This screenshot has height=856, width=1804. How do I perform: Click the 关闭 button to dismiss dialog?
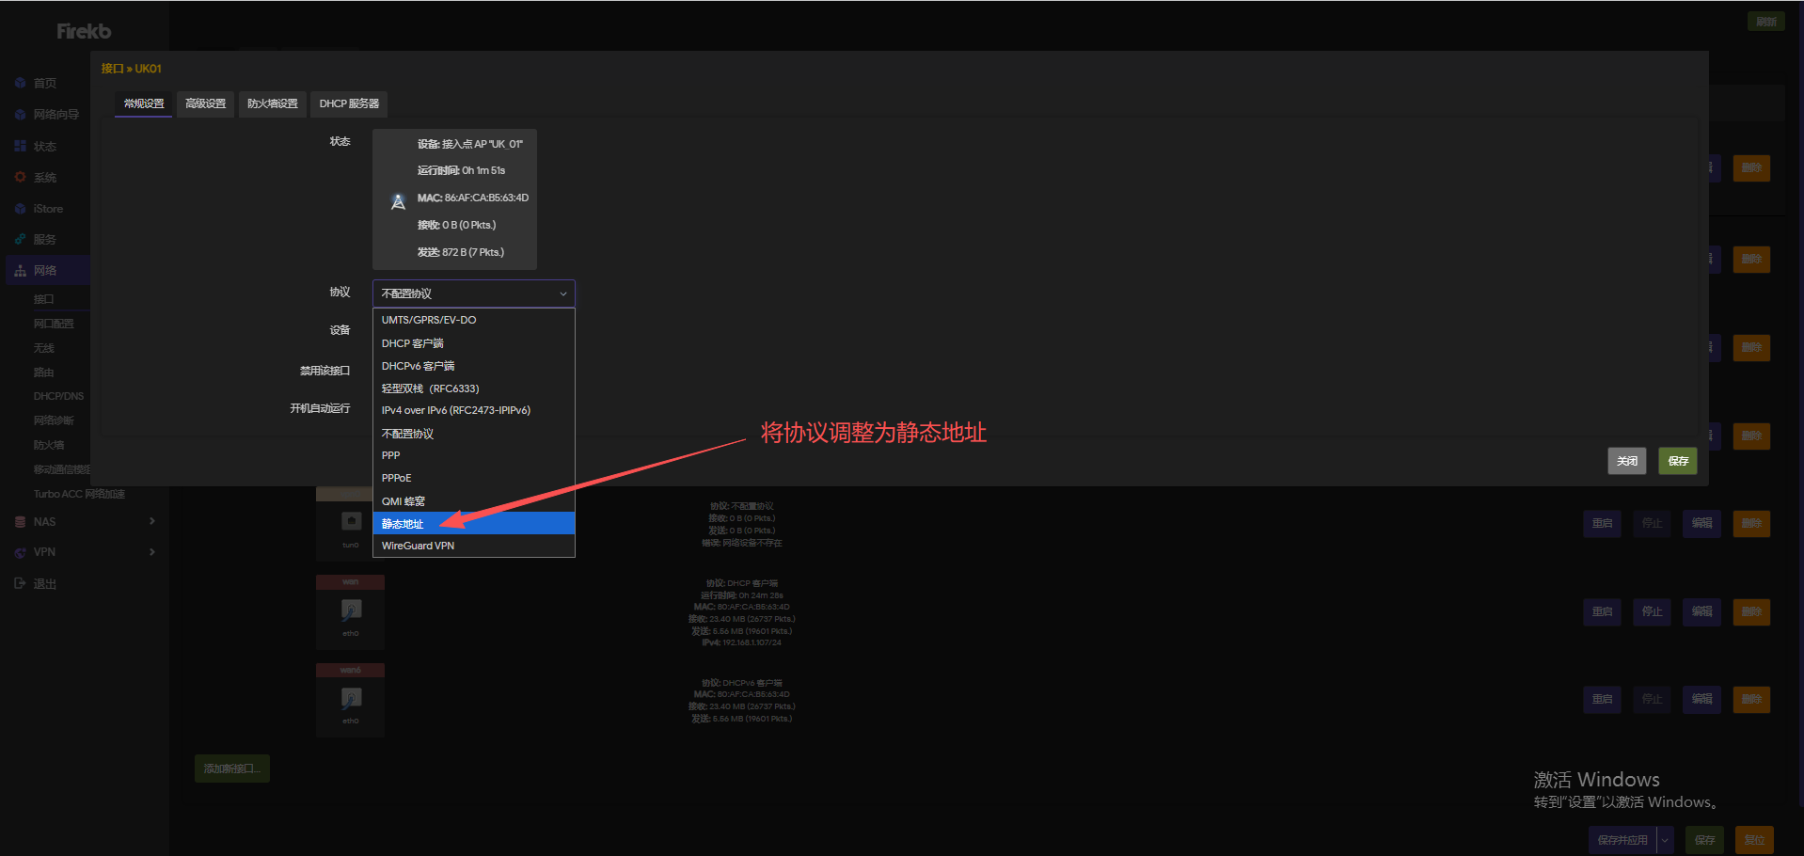click(1626, 461)
